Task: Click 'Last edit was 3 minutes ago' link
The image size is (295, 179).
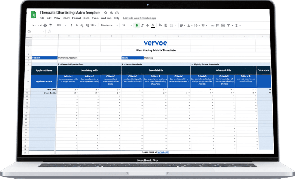Action: tap(140, 18)
